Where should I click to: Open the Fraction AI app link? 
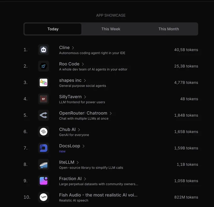(70, 179)
